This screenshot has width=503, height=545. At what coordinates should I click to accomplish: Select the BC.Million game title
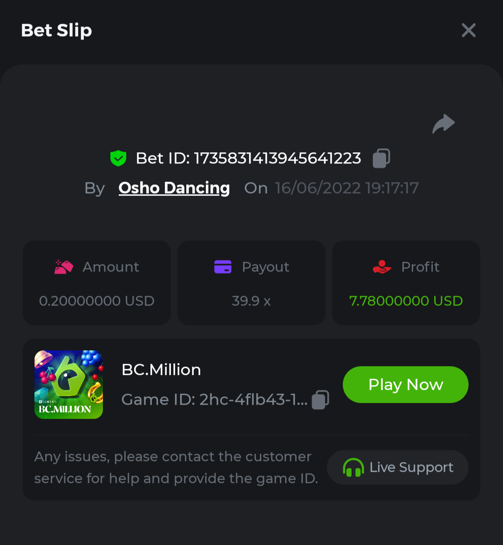[x=161, y=370]
